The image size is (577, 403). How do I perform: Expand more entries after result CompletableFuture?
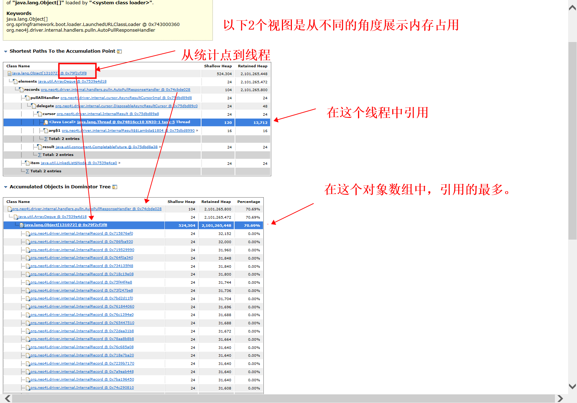coord(160,147)
